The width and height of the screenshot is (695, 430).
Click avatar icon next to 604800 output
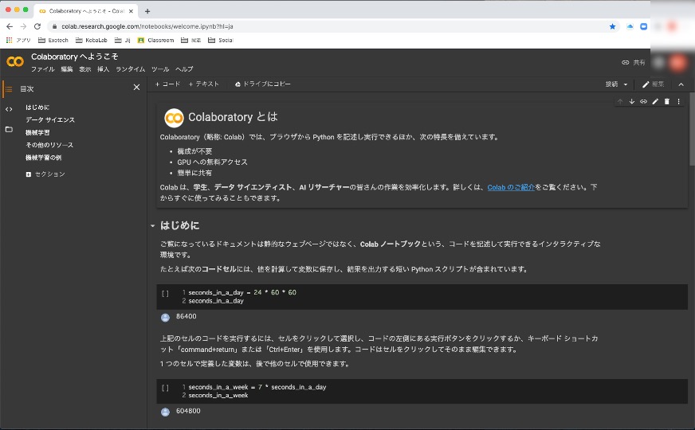click(x=165, y=412)
